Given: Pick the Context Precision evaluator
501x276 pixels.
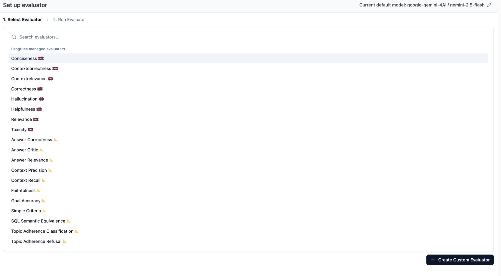Looking at the screenshot, I should pos(29,170).
